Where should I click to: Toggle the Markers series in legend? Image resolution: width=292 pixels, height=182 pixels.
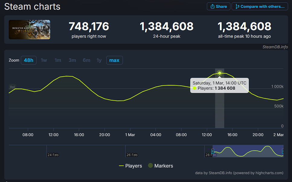coord(160,166)
